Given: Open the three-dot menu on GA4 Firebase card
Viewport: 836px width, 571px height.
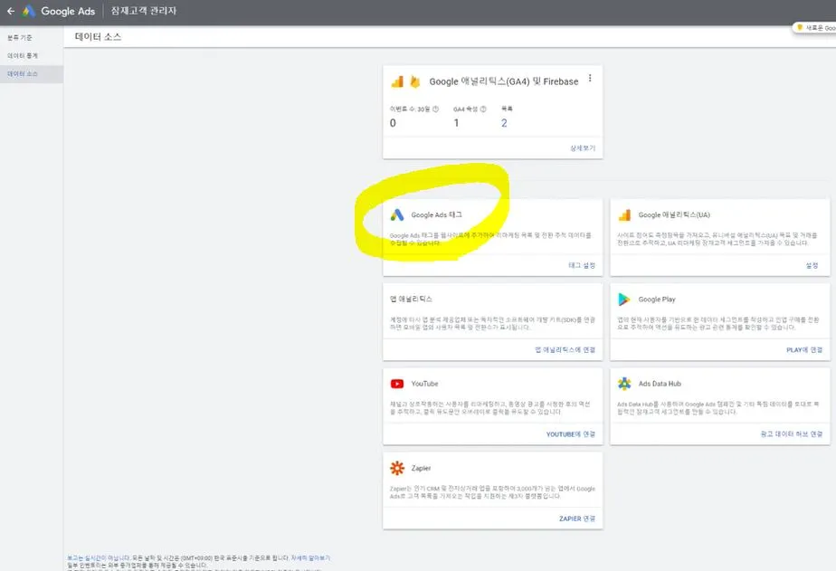Looking at the screenshot, I should [590, 79].
